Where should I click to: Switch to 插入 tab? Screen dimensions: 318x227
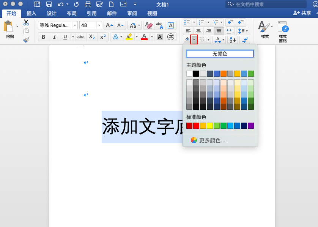31,13
